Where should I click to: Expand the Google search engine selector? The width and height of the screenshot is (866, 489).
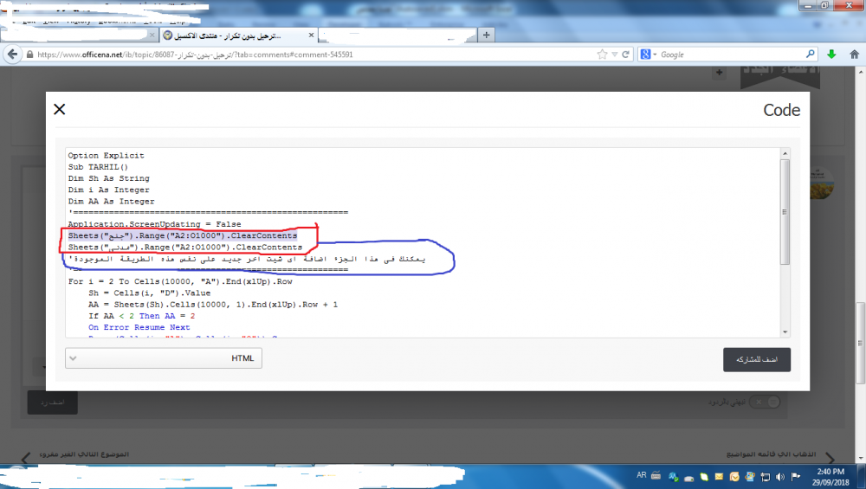pos(649,55)
